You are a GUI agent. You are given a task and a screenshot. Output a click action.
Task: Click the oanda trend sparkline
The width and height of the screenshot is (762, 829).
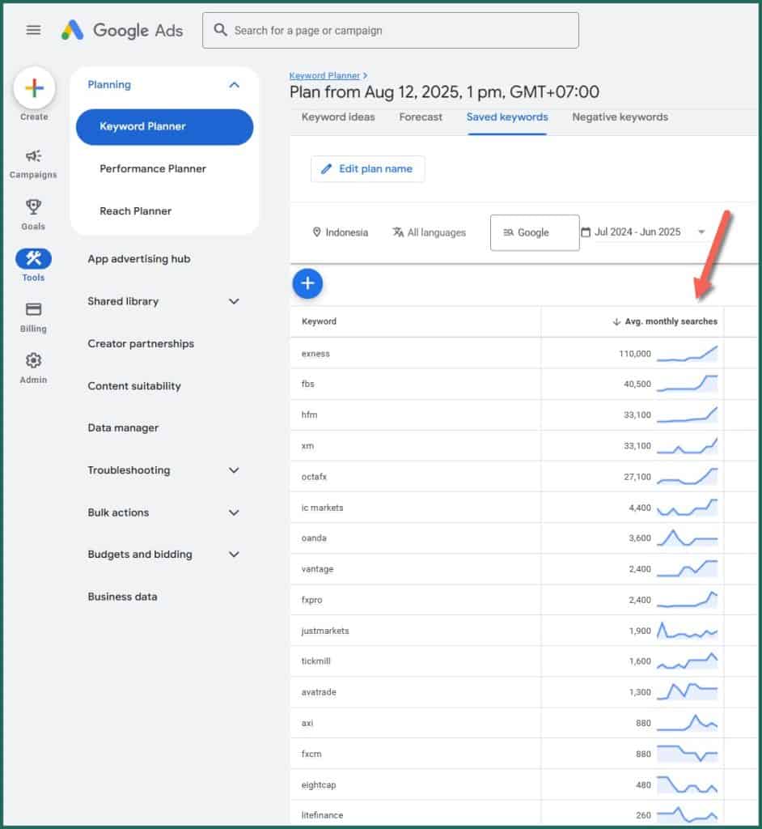(687, 538)
